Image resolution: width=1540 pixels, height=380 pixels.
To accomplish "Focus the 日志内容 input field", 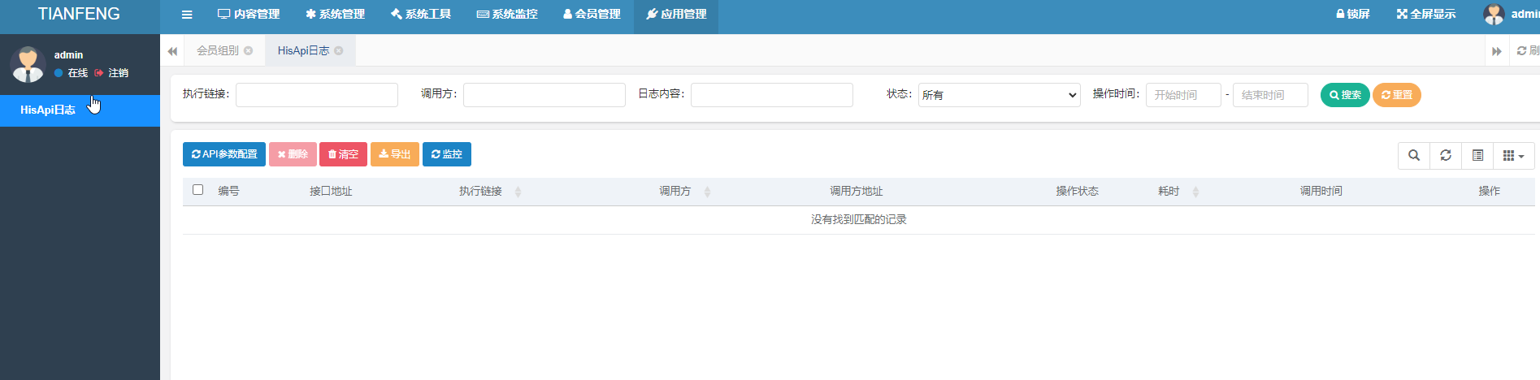I will (x=772, y=95).
